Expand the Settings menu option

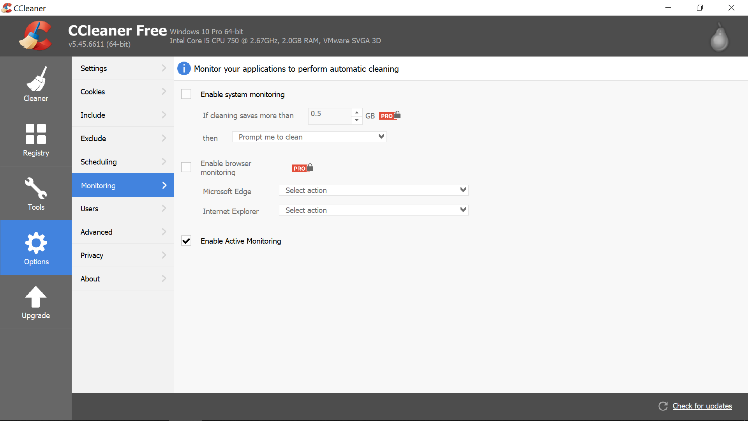pyautogui.click(x=122, y=68)
